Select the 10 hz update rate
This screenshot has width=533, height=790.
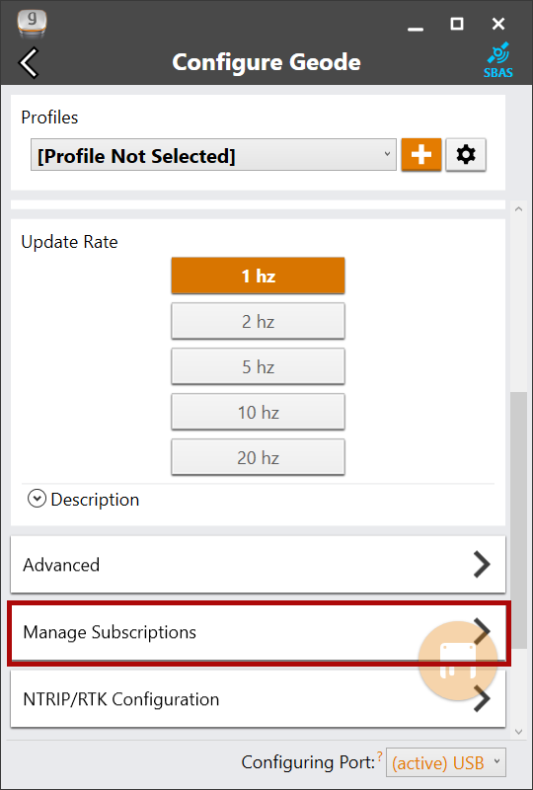coord(258,412)
